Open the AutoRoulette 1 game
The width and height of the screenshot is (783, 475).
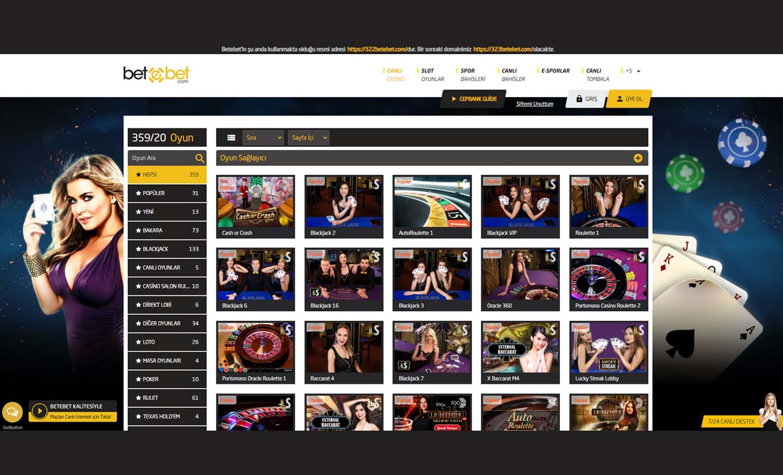click(432, 206)
